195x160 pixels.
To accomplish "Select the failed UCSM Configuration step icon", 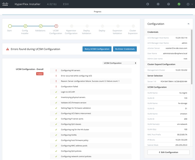I will point(56,26).
